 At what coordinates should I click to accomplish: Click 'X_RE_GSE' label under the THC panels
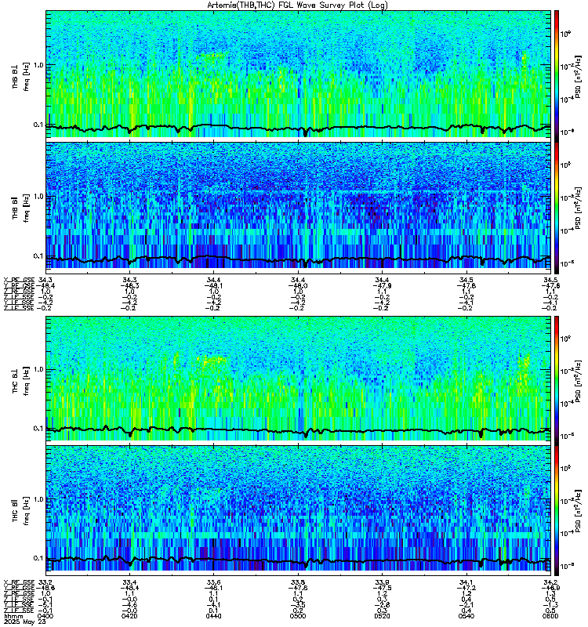[19, 582]
